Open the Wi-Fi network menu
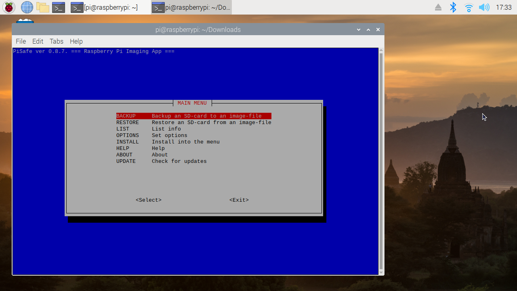 [469, 7]
